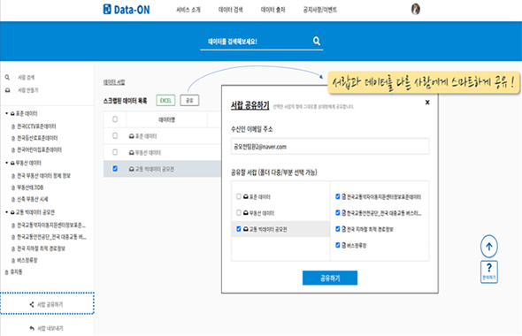Check the 부동산 데이터 checkbox in share dialog
Screen dimensions: 522x336
[238, 212]
